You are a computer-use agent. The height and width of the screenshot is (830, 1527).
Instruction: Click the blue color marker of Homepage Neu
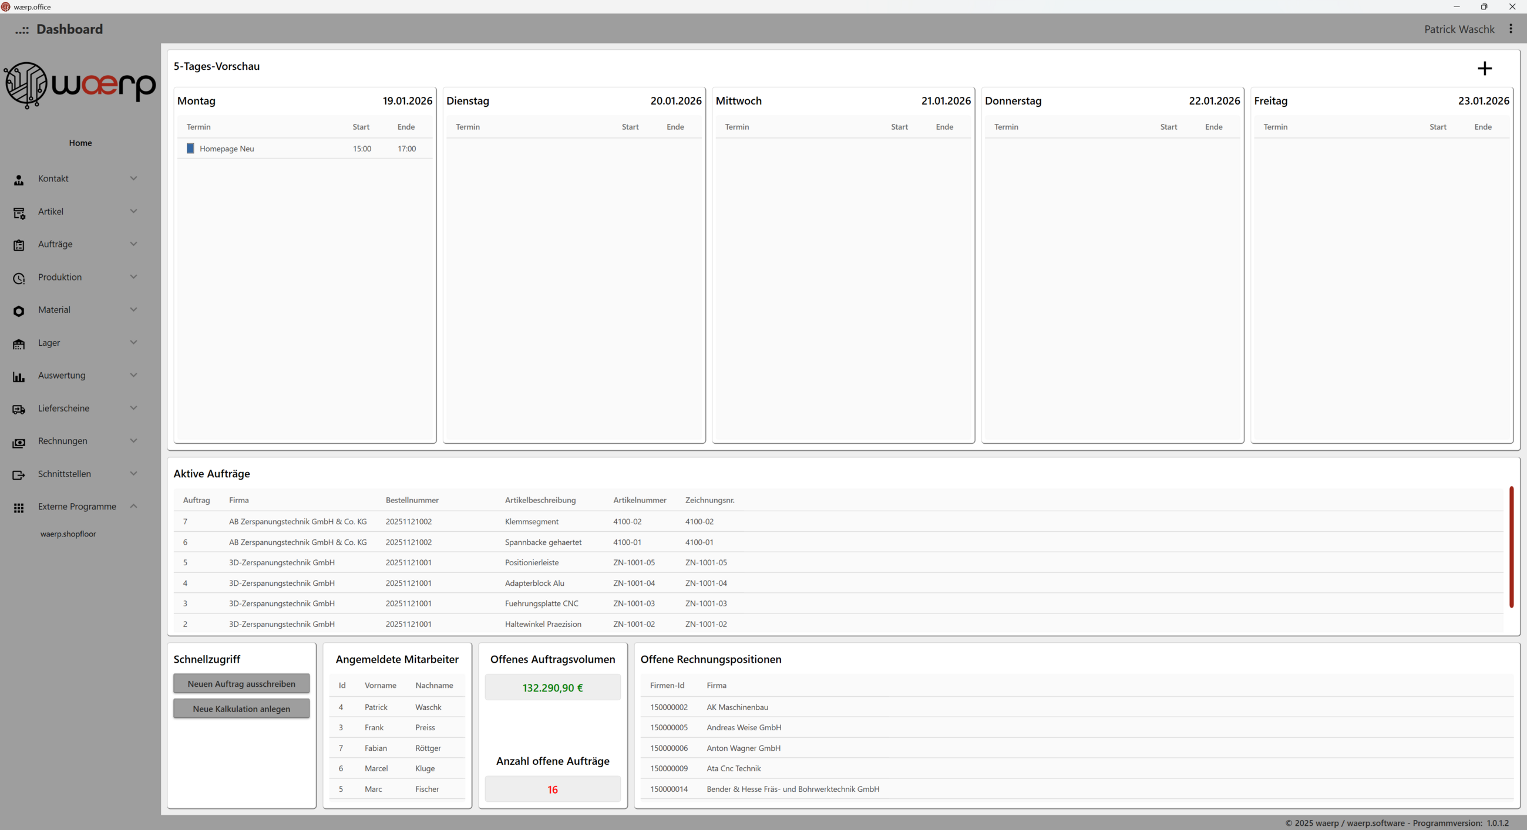pos(190,148)
